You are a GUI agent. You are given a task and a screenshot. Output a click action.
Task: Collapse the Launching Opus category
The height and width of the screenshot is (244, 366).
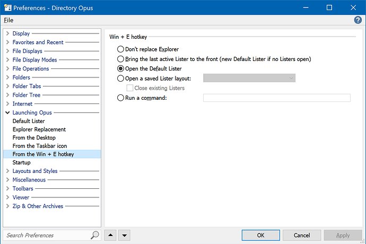click(x=8, y=112)
